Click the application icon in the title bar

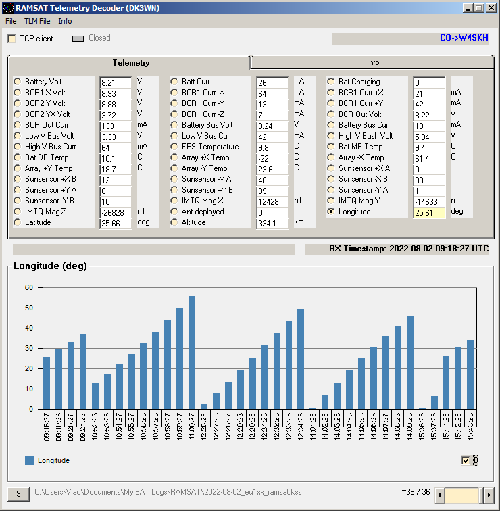(9, 8)
